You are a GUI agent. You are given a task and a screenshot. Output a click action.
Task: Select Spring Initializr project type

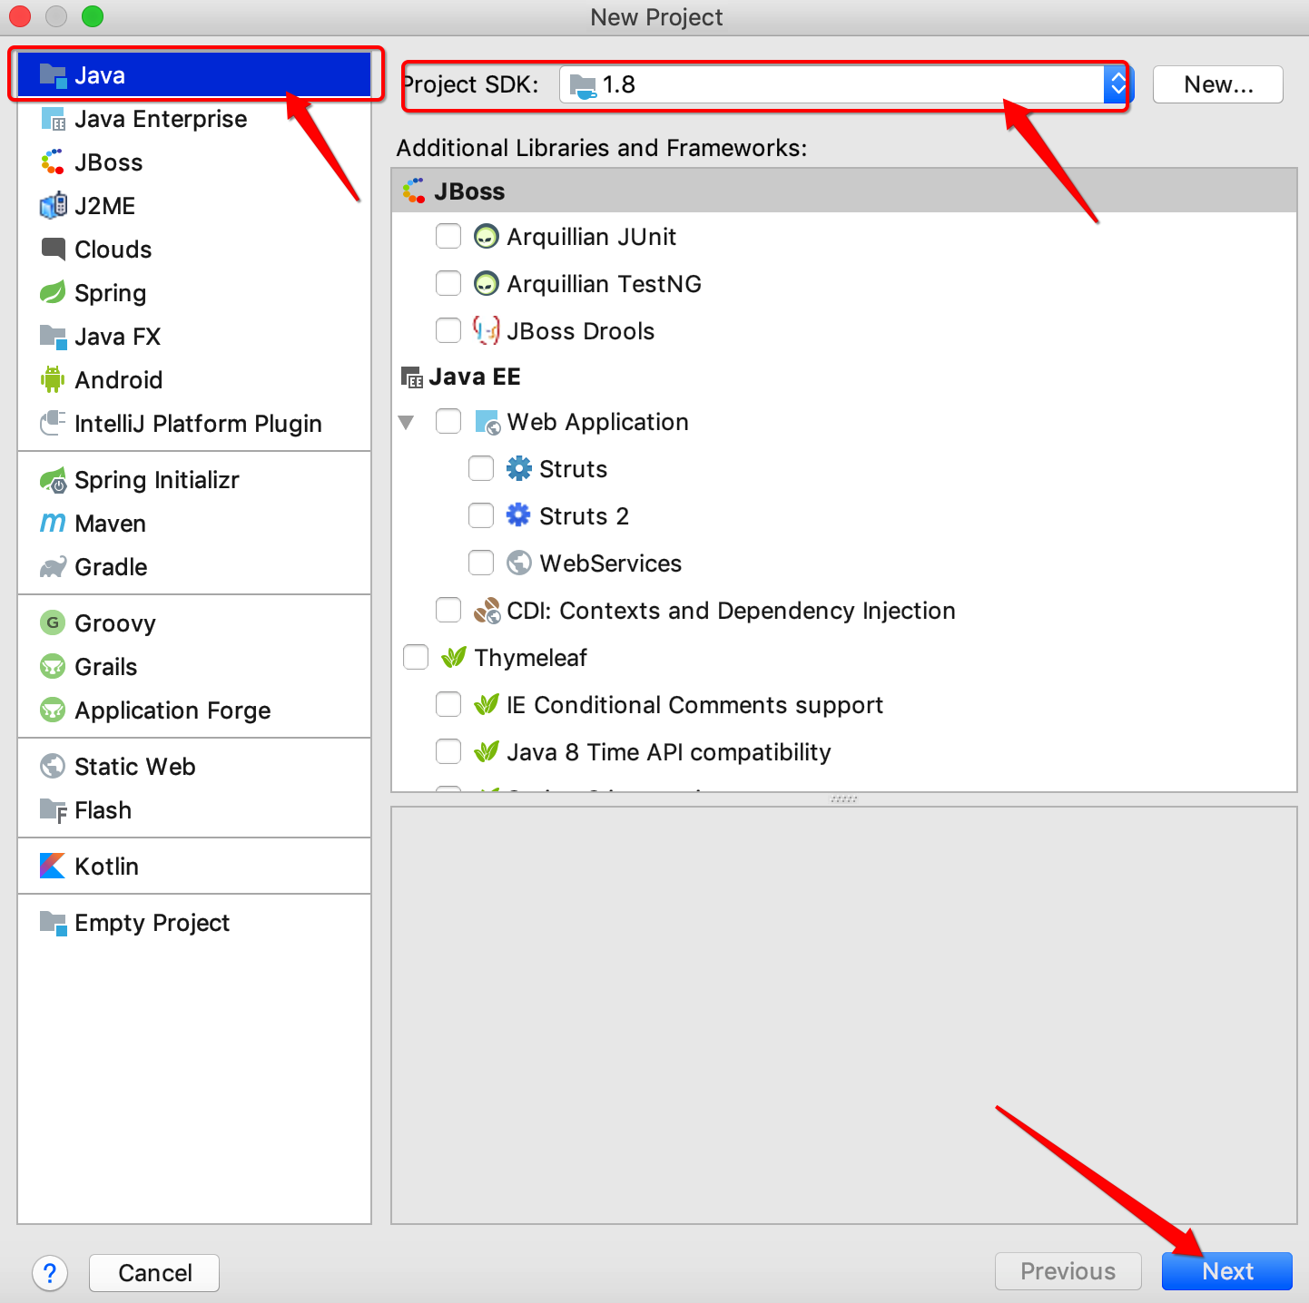(194, 480)
